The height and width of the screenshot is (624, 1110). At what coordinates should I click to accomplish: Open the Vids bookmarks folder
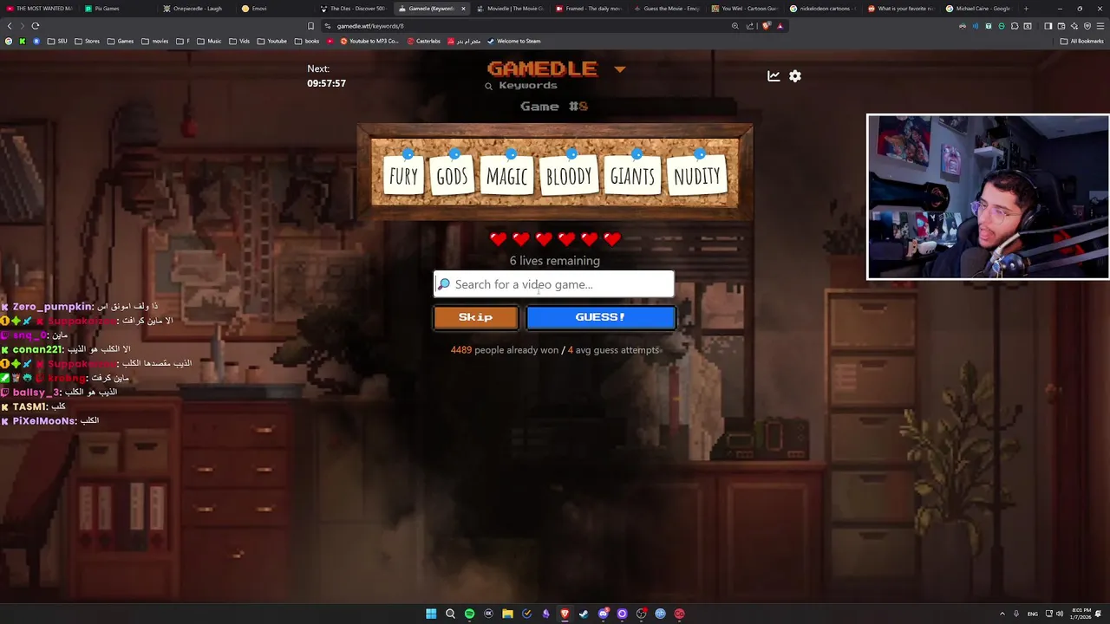(x=239, y=41)
